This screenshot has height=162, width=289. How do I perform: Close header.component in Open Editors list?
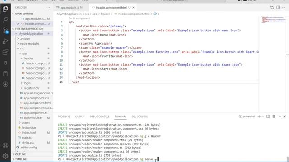coord(18,24)
